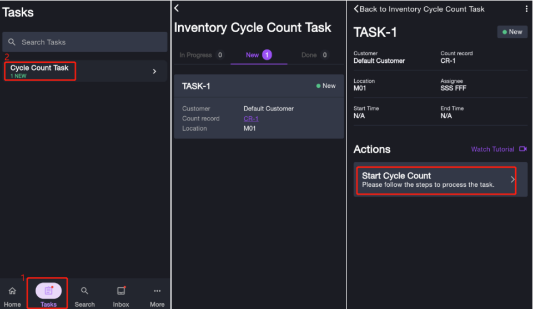Viewport: 533px width, 309px height.
Task: Select the Cycle Count Task list entry
Action: point(40,71)
